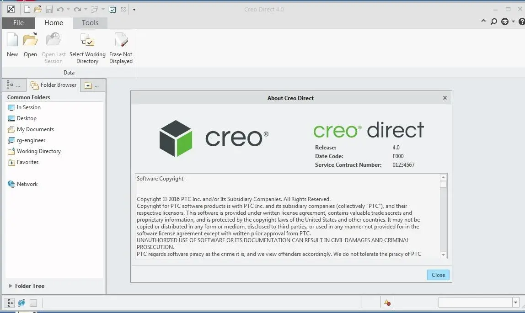Open the File menu tab
The width and height of the screenshot is (525, 313).
pyautogui.click(x=18, y=23)
